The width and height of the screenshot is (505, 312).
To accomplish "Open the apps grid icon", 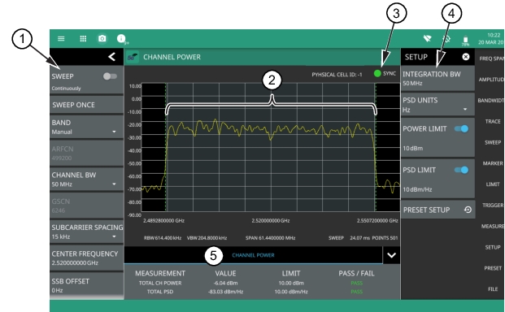I will pos(83,39).
